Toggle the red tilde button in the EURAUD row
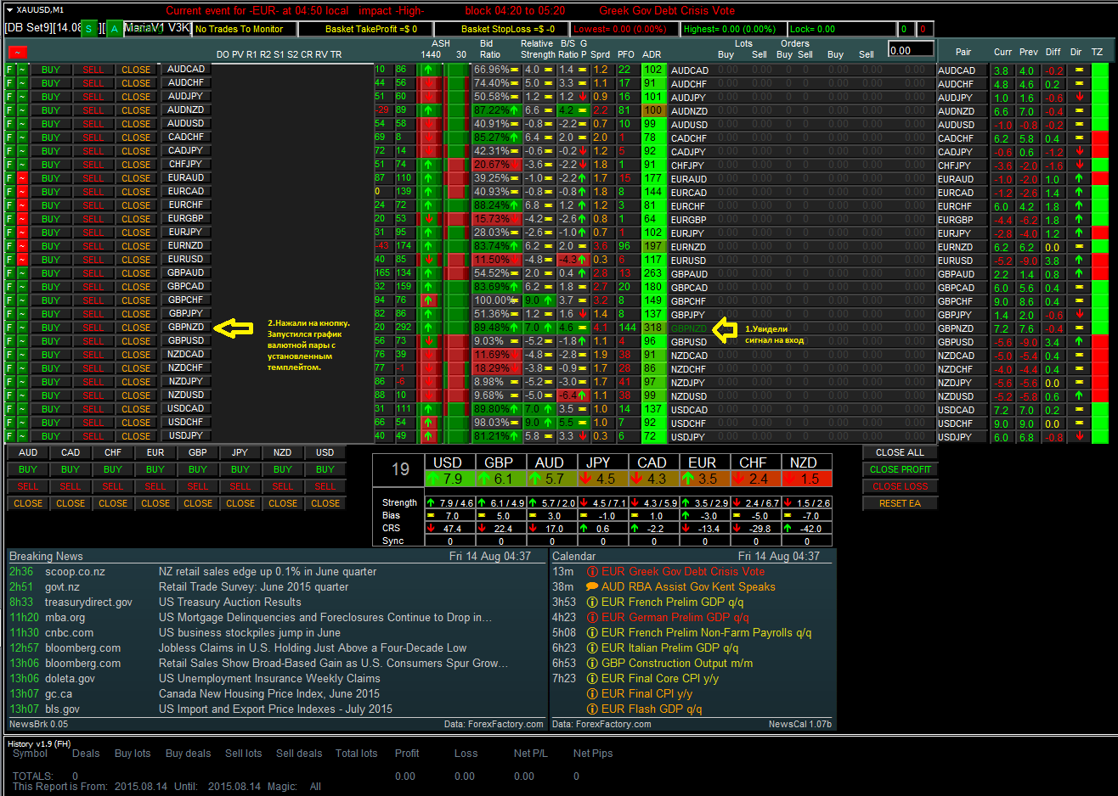 click(x=22, y=178)
